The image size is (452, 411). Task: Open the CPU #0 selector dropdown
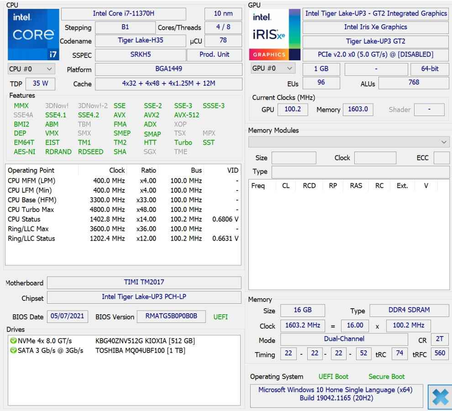[31, 69]
